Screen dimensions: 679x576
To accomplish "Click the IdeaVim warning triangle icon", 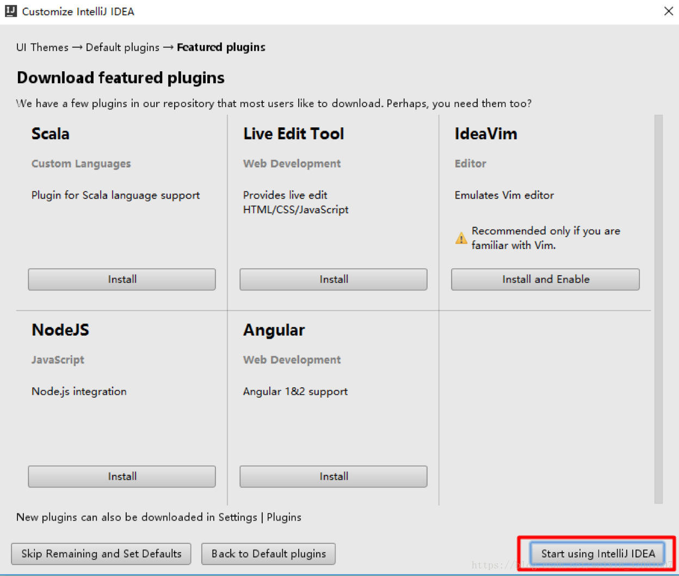I will tap(461, 238).
